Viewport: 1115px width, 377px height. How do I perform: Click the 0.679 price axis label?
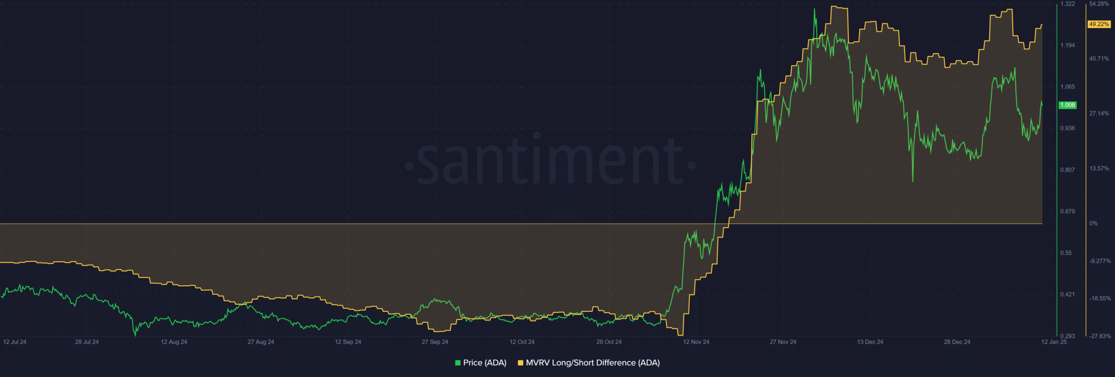pos(1067,211)
